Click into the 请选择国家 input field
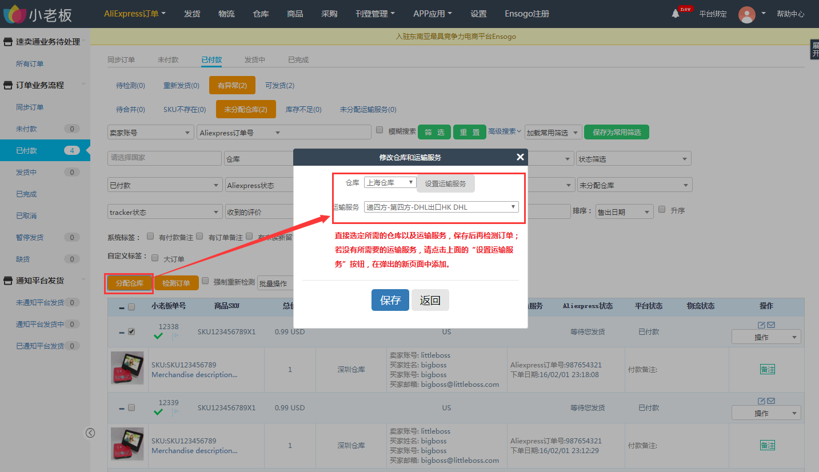The height and width of the screenshot is (472, 819). 165,158
